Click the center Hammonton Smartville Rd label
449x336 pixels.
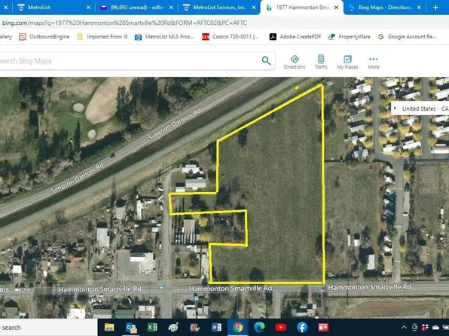231,289
